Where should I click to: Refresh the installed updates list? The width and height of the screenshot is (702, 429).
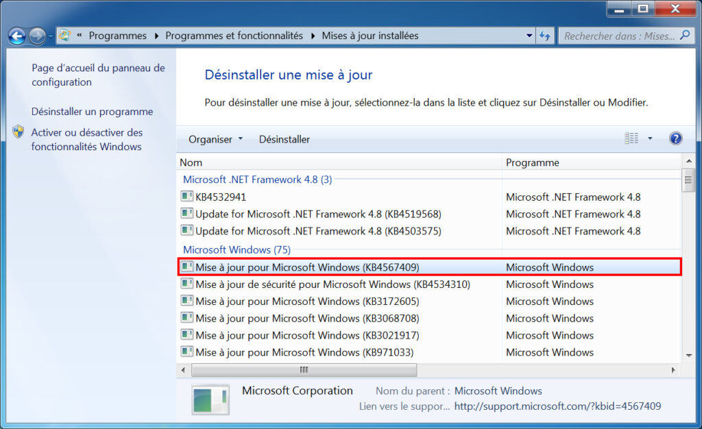545,36
